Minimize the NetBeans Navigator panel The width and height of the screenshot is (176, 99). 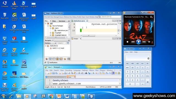click(x=69, y=40)
